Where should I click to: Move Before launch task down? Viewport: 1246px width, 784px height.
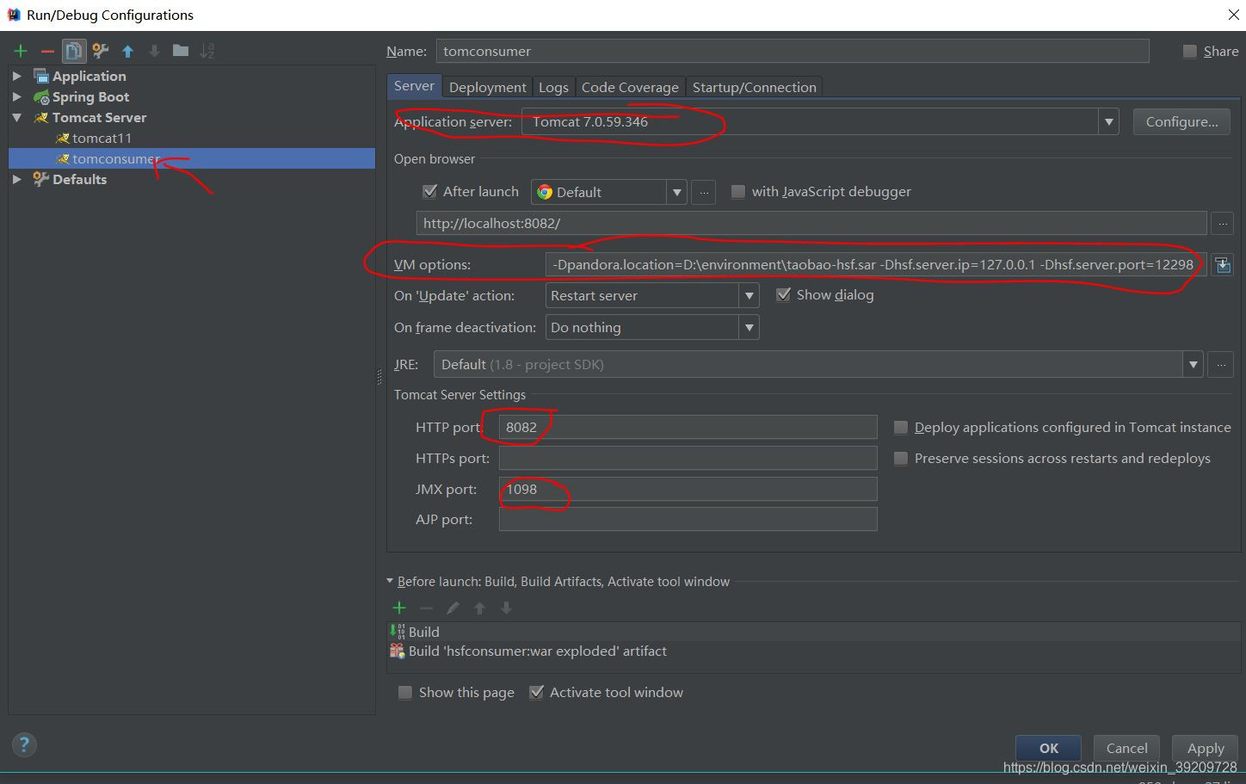point(506,608)
